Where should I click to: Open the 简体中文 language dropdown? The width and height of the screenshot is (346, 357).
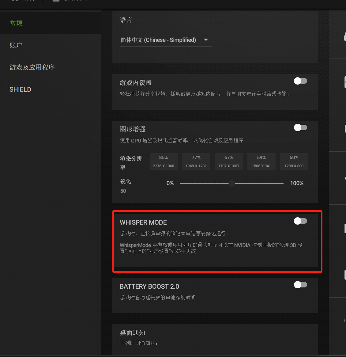point(165,40)
